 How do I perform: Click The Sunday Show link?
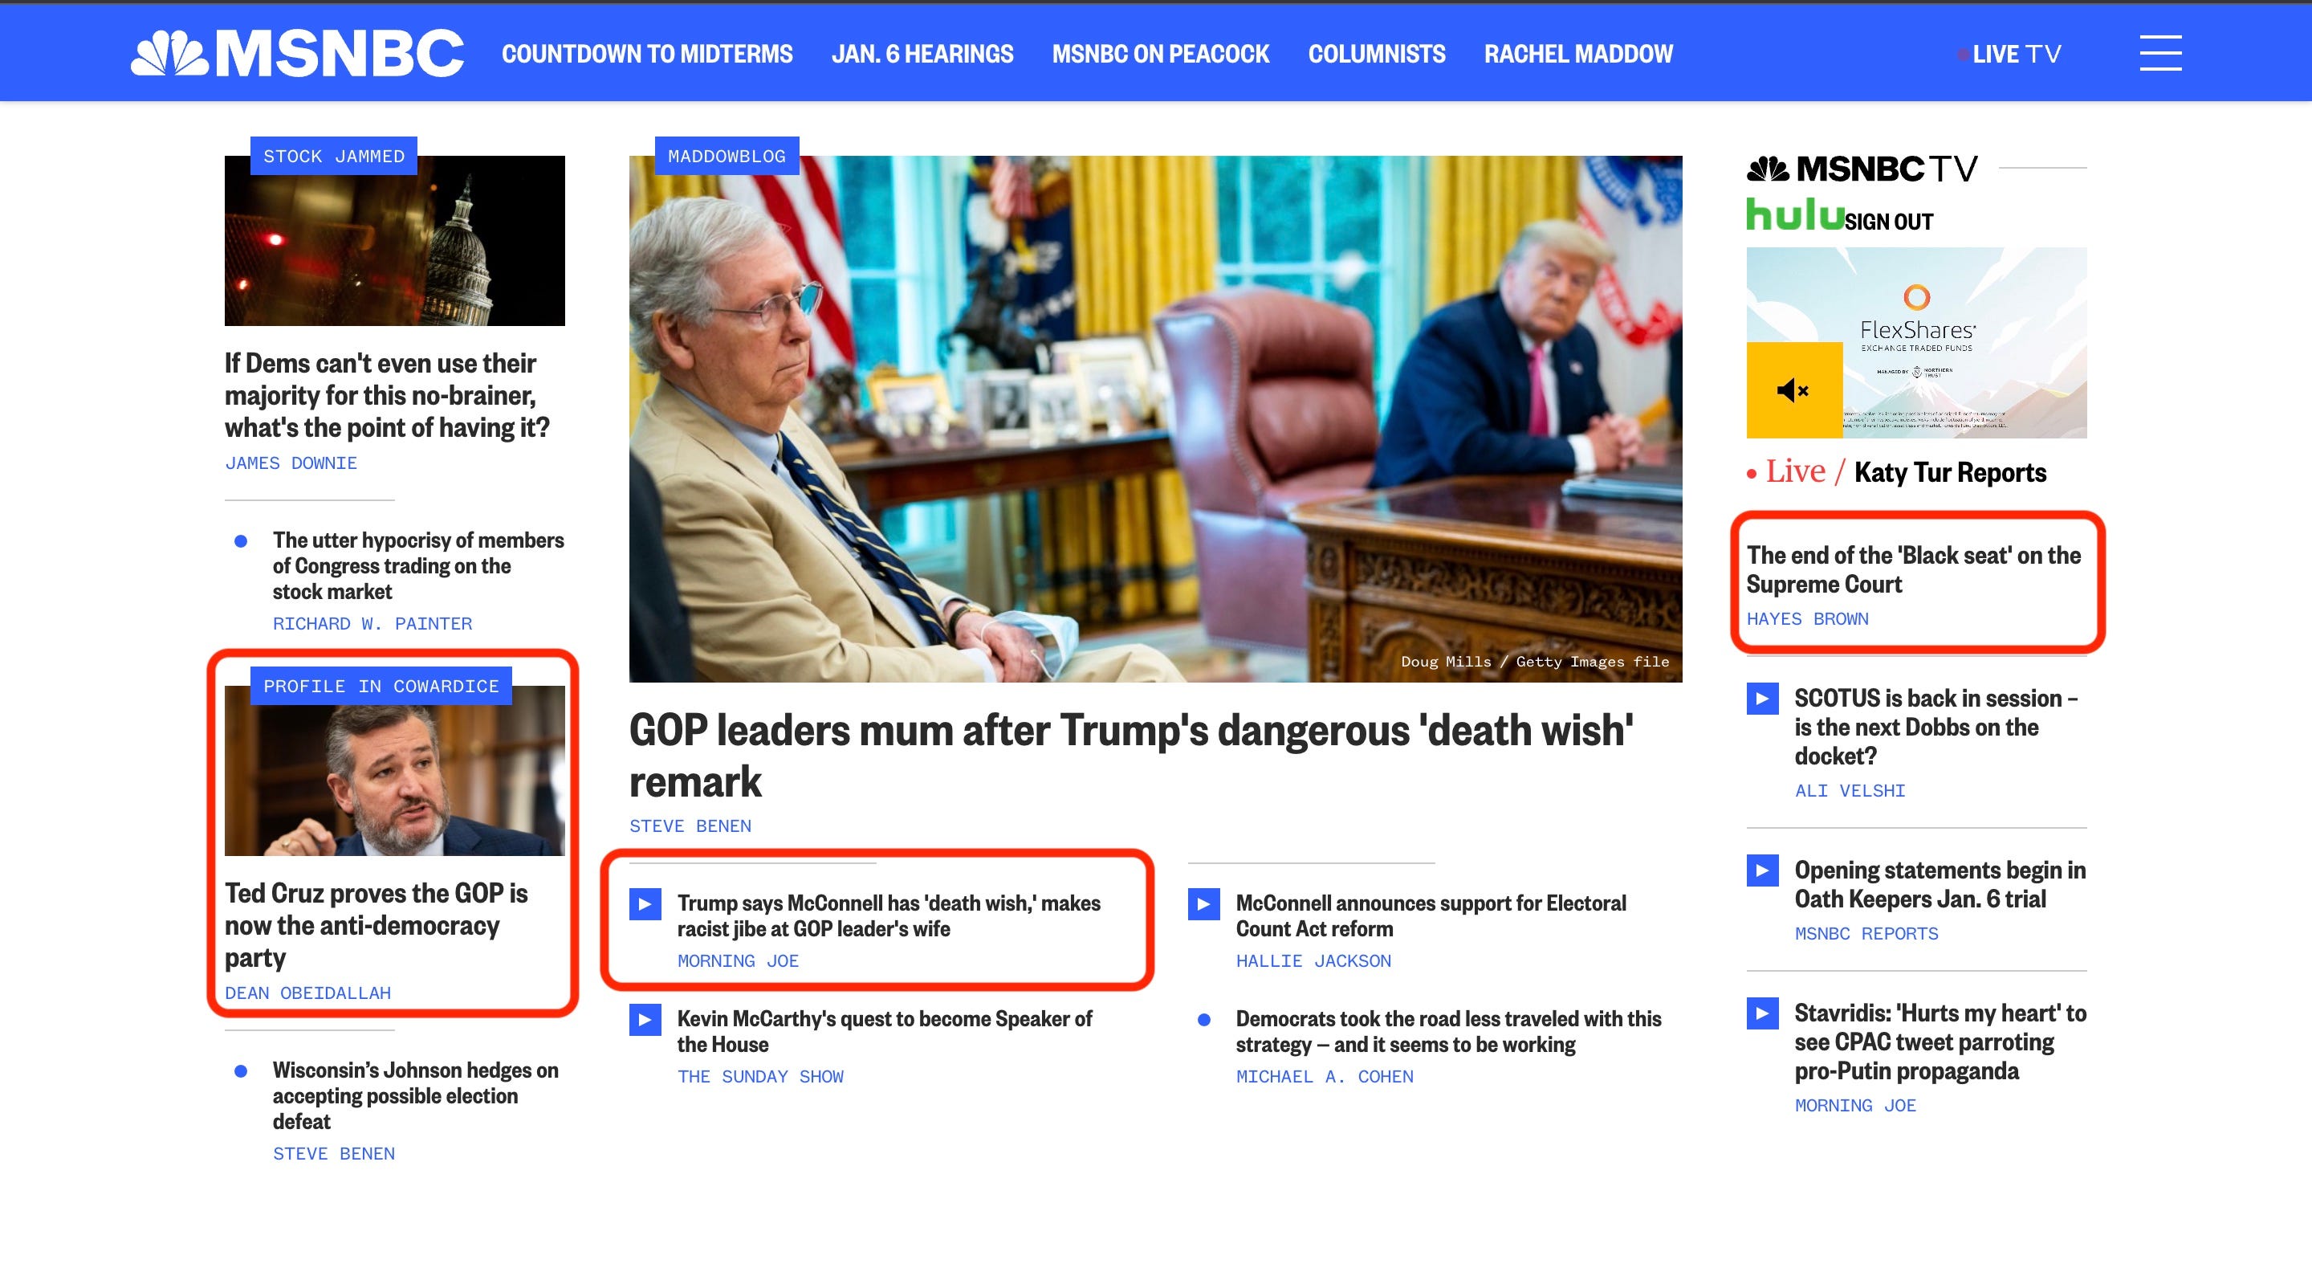(x=760, y=1076)
